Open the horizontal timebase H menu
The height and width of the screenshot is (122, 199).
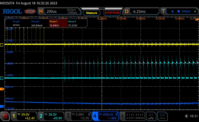coord(41,11)
